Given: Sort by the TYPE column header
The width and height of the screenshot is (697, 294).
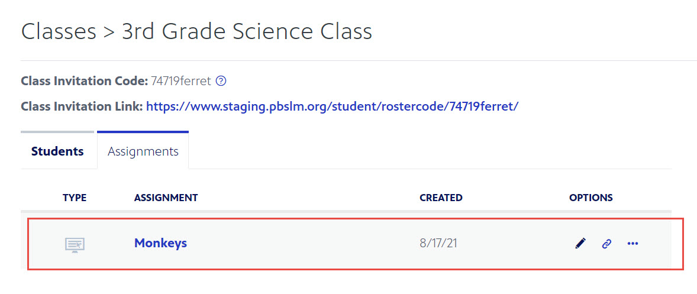Looking at the screenshot, I should [75, 198].
